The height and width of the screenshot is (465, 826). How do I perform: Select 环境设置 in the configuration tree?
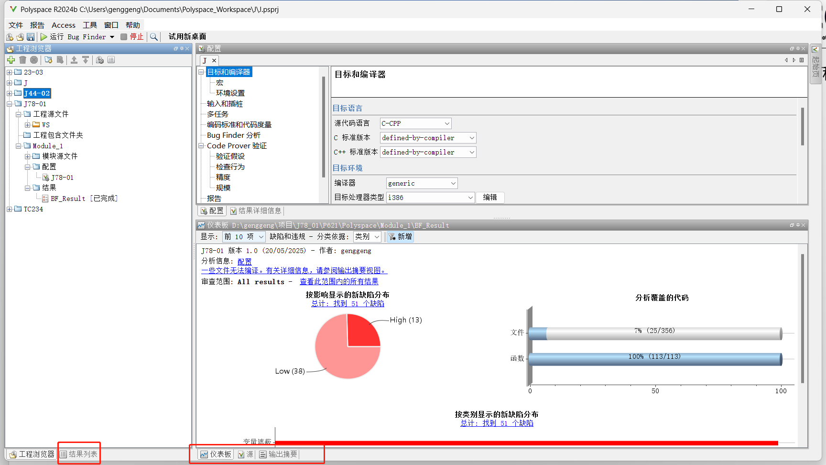point(230,93)
